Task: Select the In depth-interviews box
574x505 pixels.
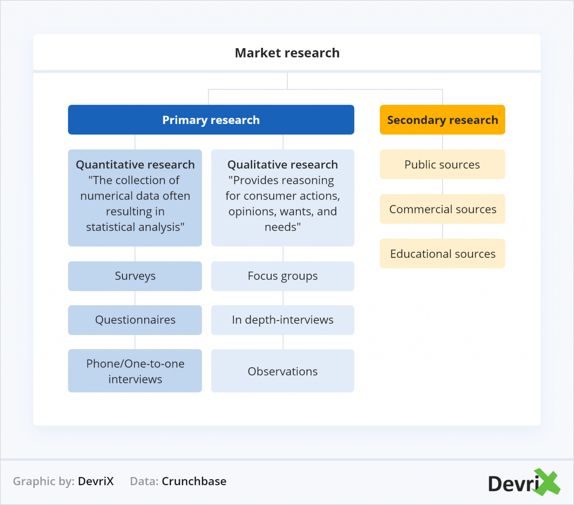Action: tap(282, 320)
